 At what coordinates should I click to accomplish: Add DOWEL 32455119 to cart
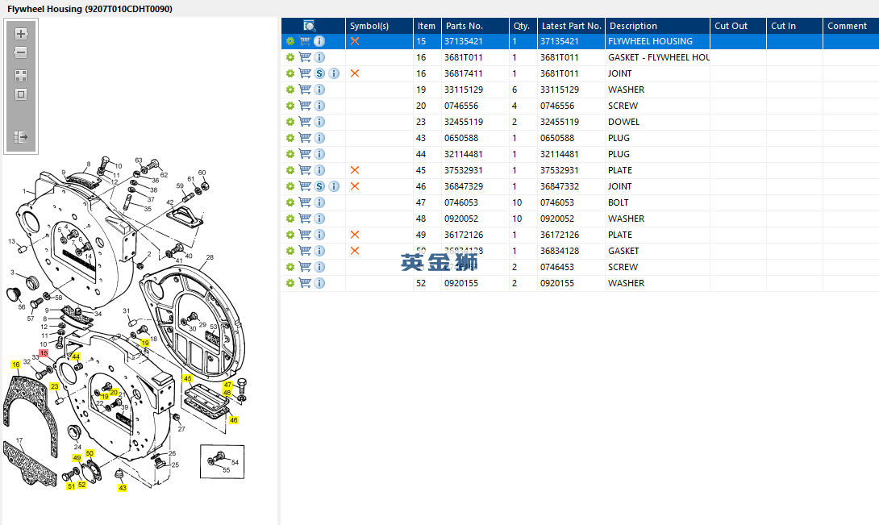click(x=305, y=122)
